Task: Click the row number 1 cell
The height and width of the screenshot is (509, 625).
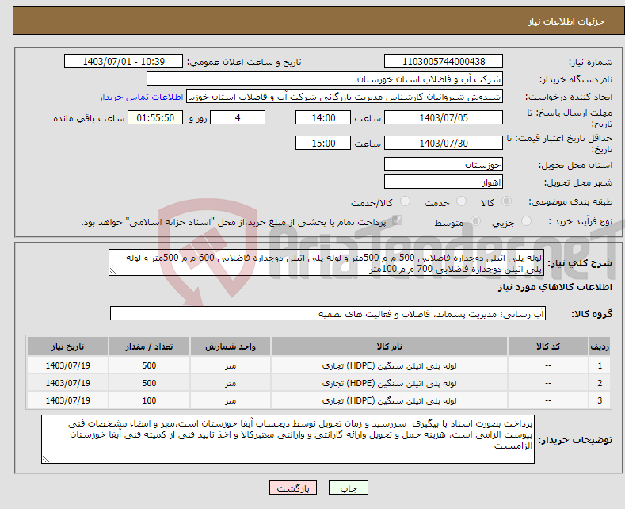Action: [600, 365]
